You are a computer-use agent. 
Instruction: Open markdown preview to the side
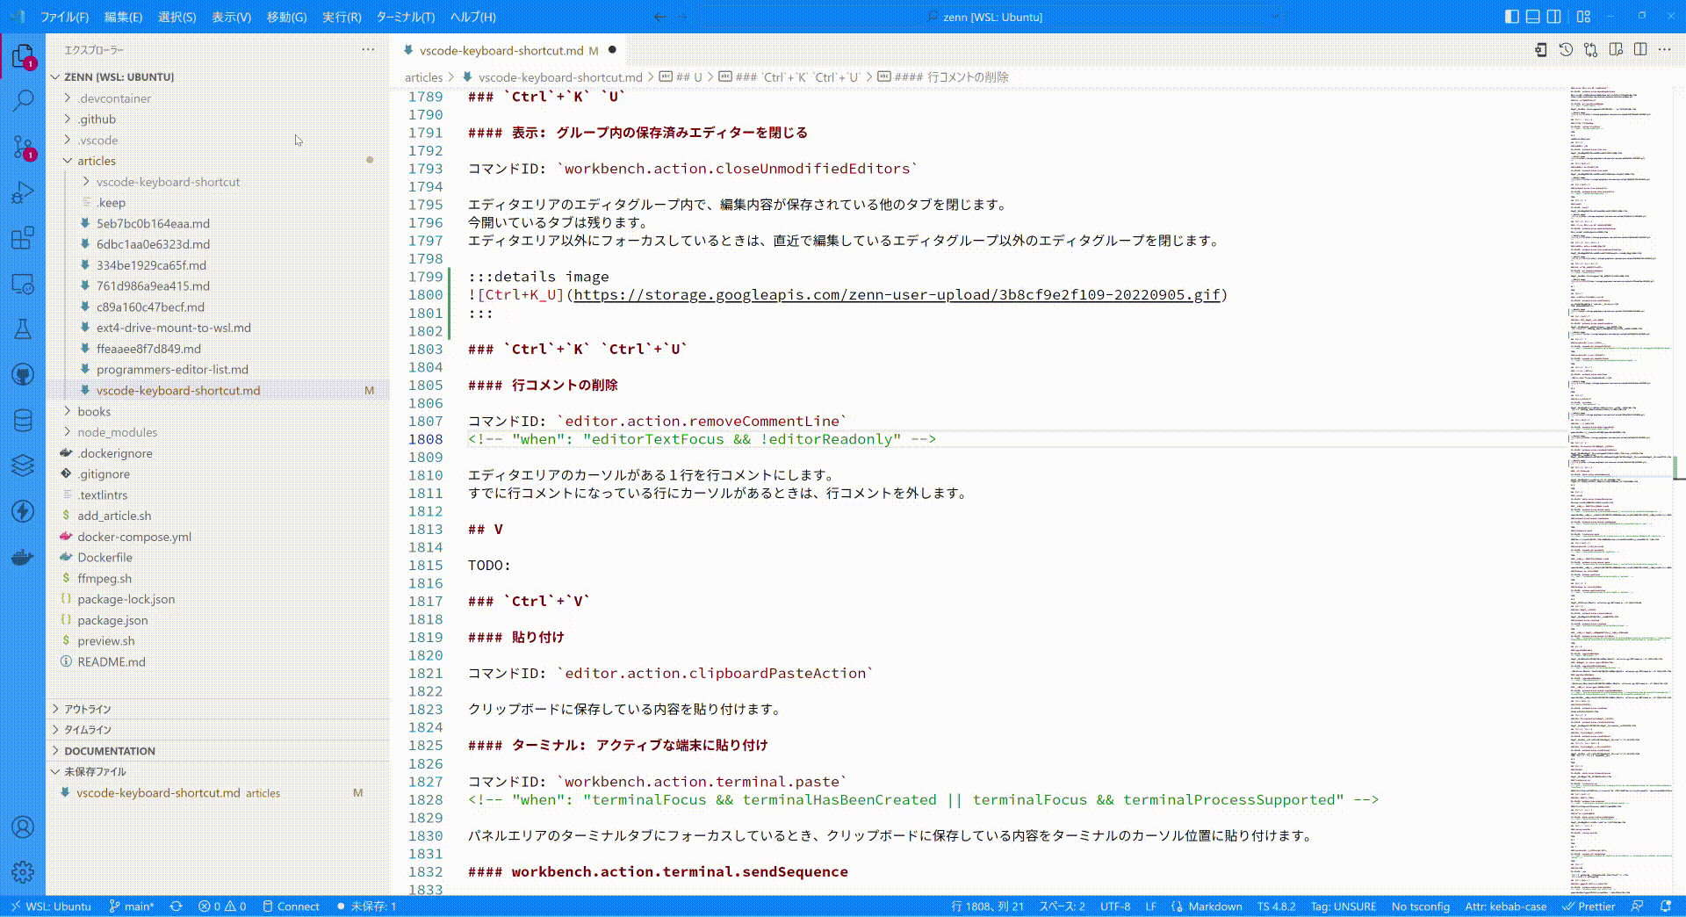pos(1616,50)
